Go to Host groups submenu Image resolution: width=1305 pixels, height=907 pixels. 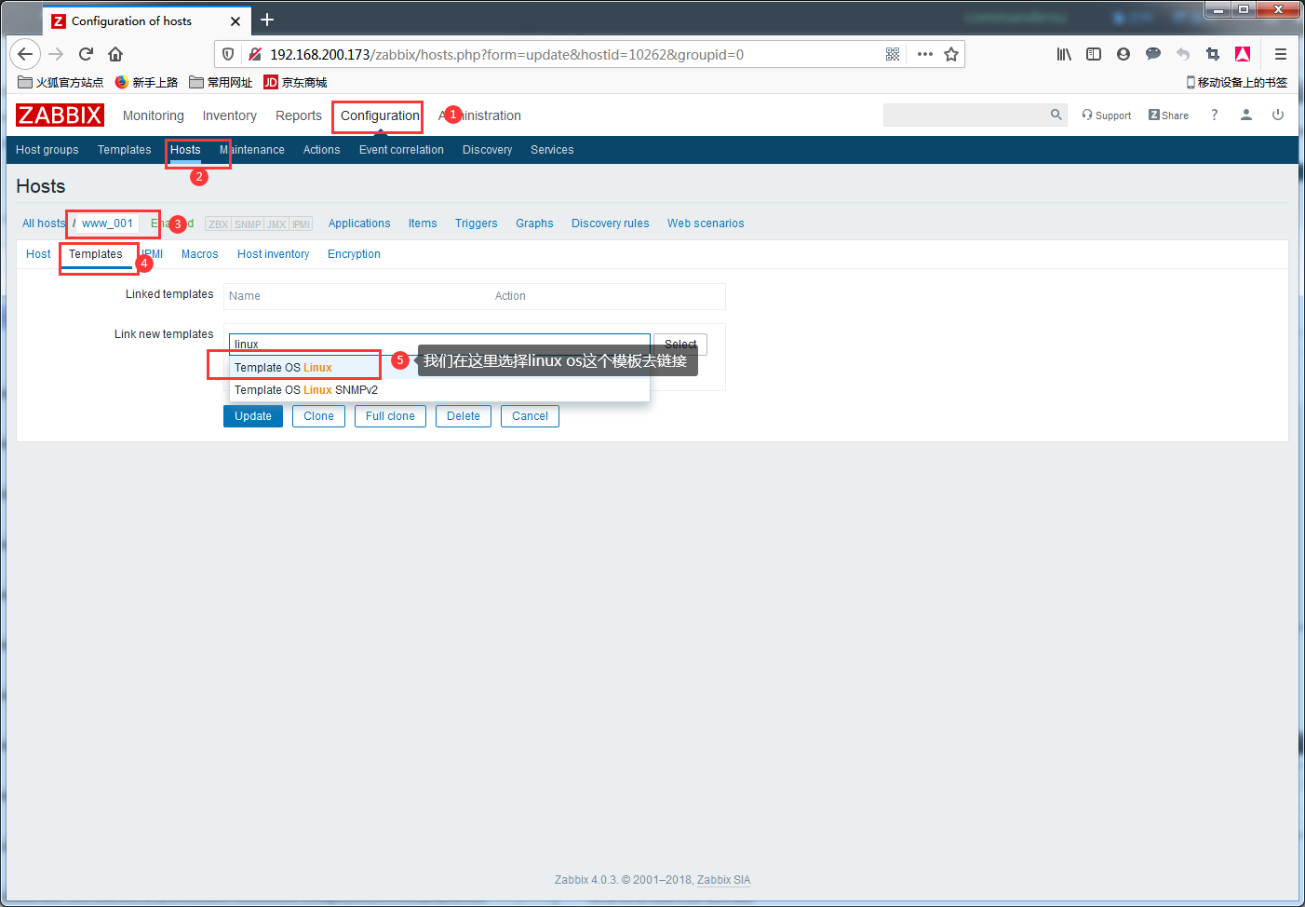click(47, 150)
